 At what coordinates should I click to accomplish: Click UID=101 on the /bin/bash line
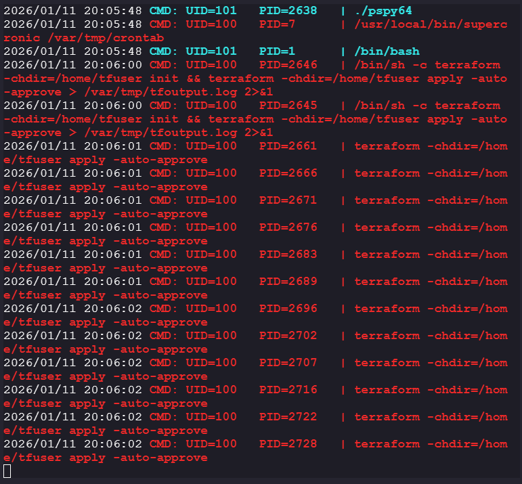click(211, 51)
